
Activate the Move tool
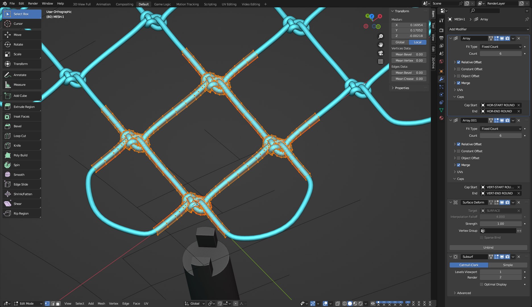tap(22, 35)
